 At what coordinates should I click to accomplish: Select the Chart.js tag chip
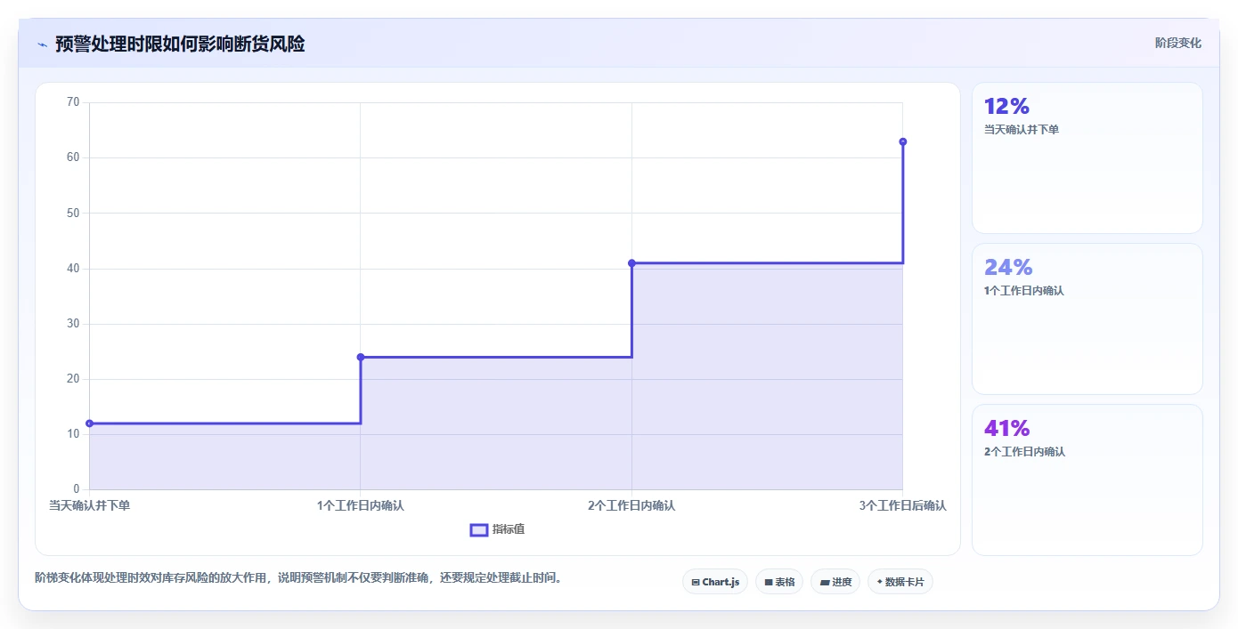click(715, 582)
